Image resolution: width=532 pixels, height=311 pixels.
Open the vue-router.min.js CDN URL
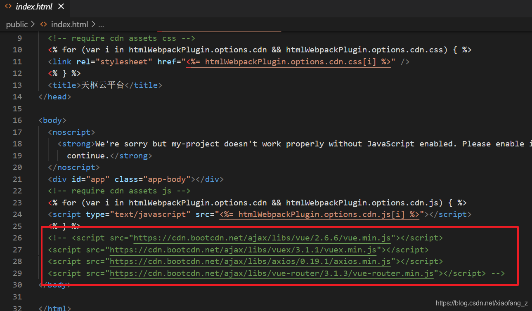[272, 273]
